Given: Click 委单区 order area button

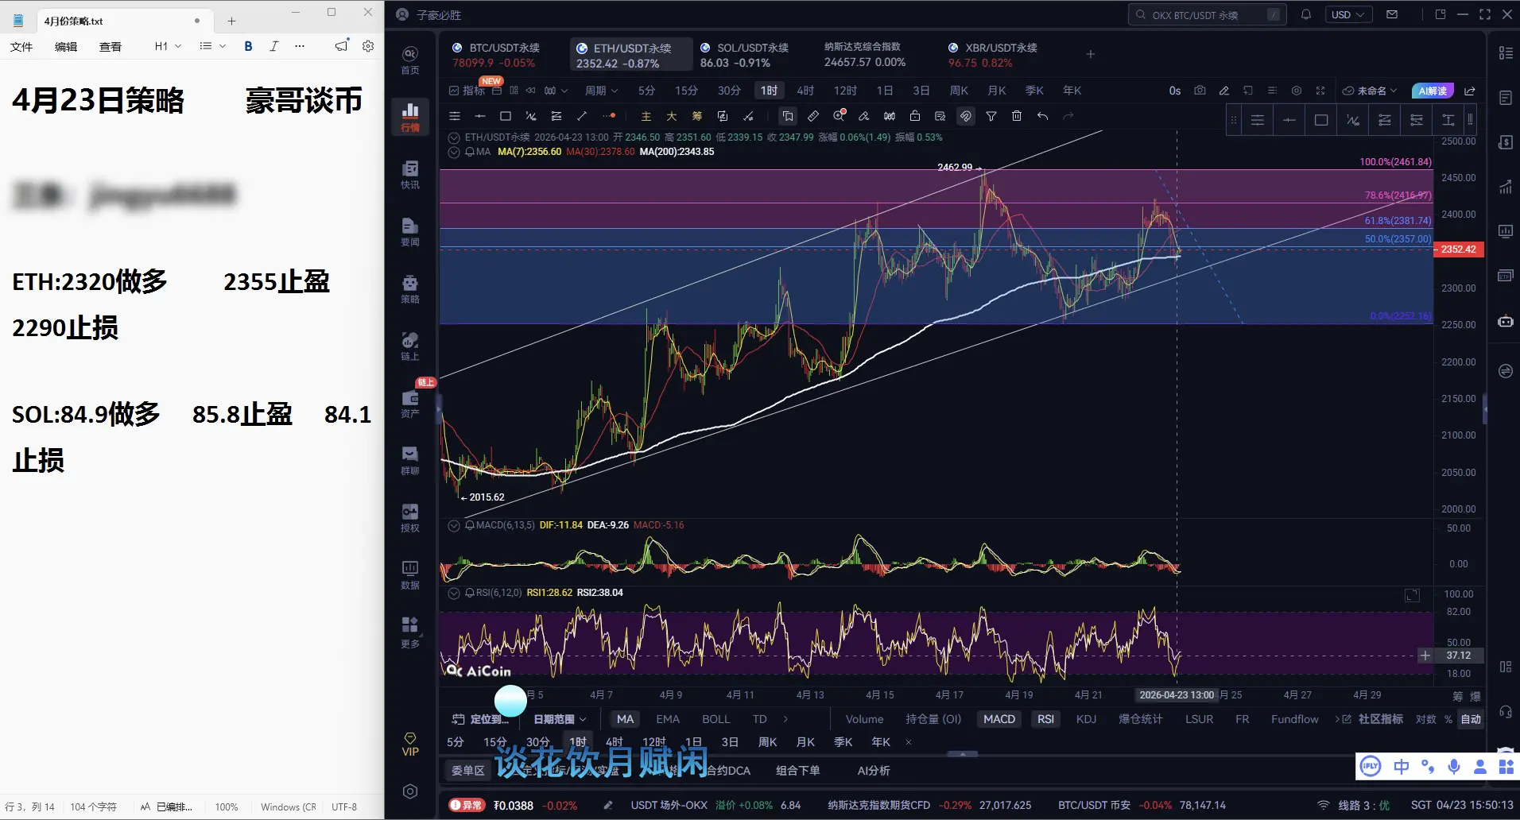Looking at the screenshot, I should click(x=467, y=771).
